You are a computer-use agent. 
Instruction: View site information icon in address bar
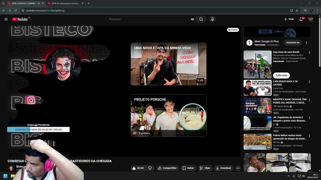(x=23, y=10)
